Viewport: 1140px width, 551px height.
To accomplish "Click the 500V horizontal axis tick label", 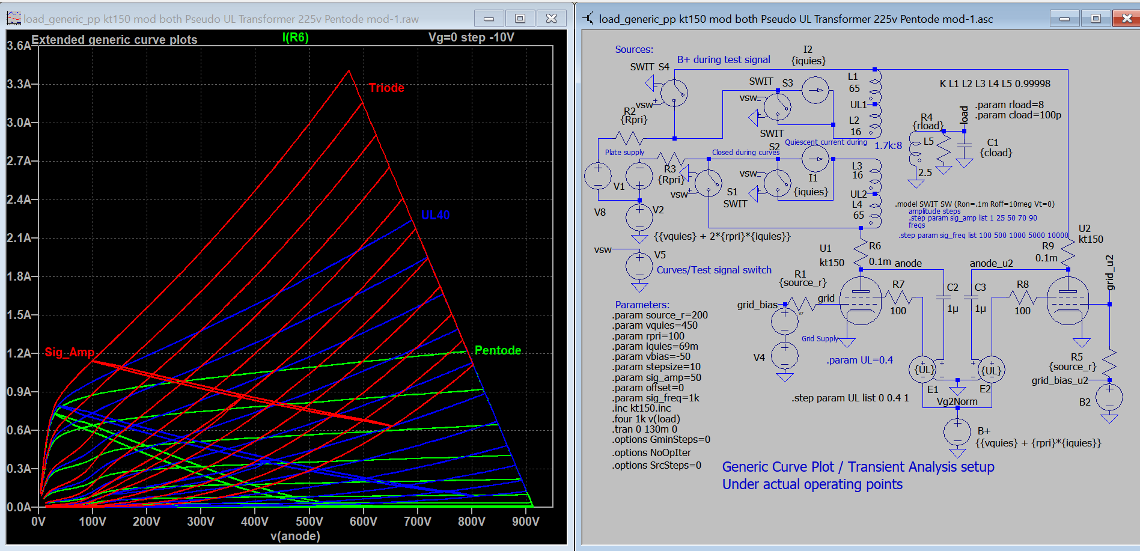I will 309,521.
